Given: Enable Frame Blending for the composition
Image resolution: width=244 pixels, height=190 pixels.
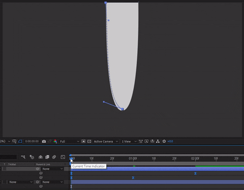Looking at the screenshot, I should click(47, 157).
